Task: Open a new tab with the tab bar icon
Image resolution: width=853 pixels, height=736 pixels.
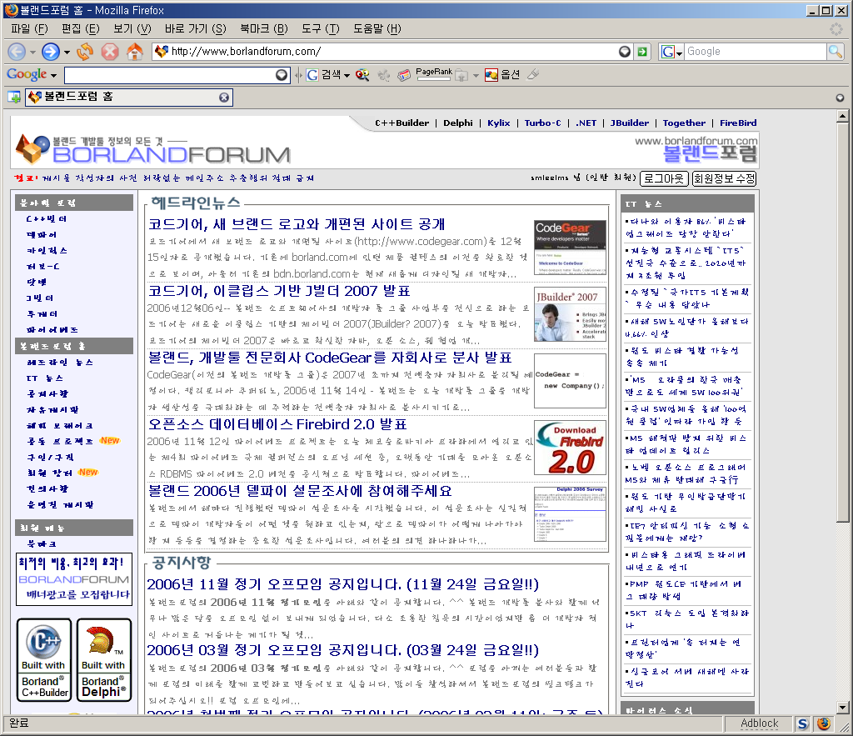Action: pyautogui.click(x=14, y=98)
